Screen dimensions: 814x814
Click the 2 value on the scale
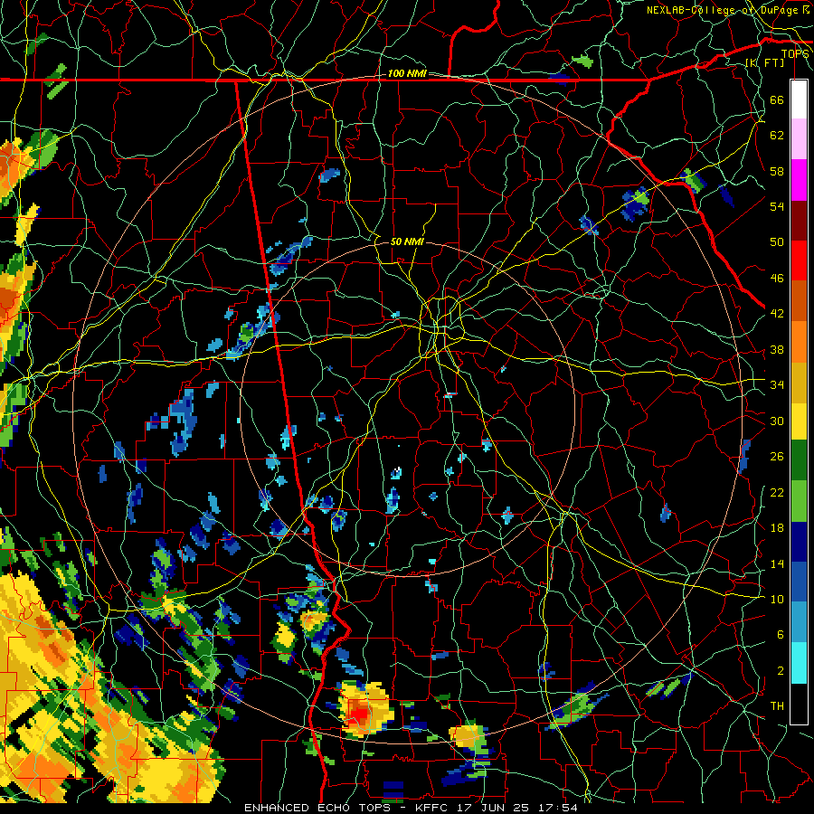tap(780, 670)
